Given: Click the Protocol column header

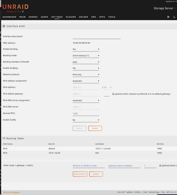Looking at the screenshot, I should click(8, 144).
